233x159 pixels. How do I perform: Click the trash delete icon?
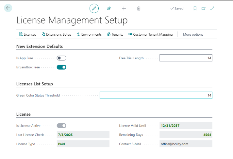click(x=139, y=9)
